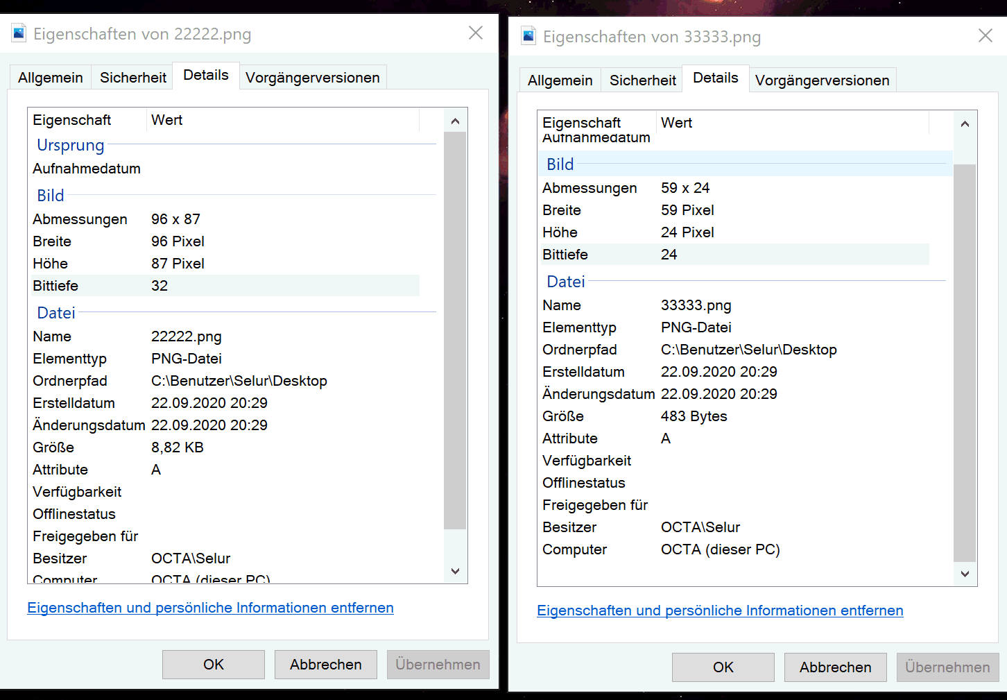Image resolution: width=1007 pixels, height=700 pixels.
Task: Click the scroll up arrow in 22222.png list
Action: tap(455, 121)
